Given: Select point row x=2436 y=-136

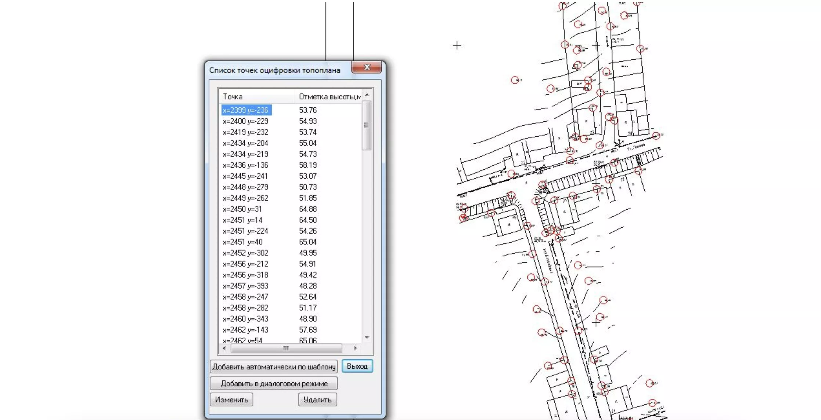Looking at the screenshot, I should point(246,165).
